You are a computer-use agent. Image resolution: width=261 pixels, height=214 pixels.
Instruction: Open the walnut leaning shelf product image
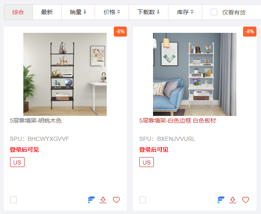[x=65, y=74]
